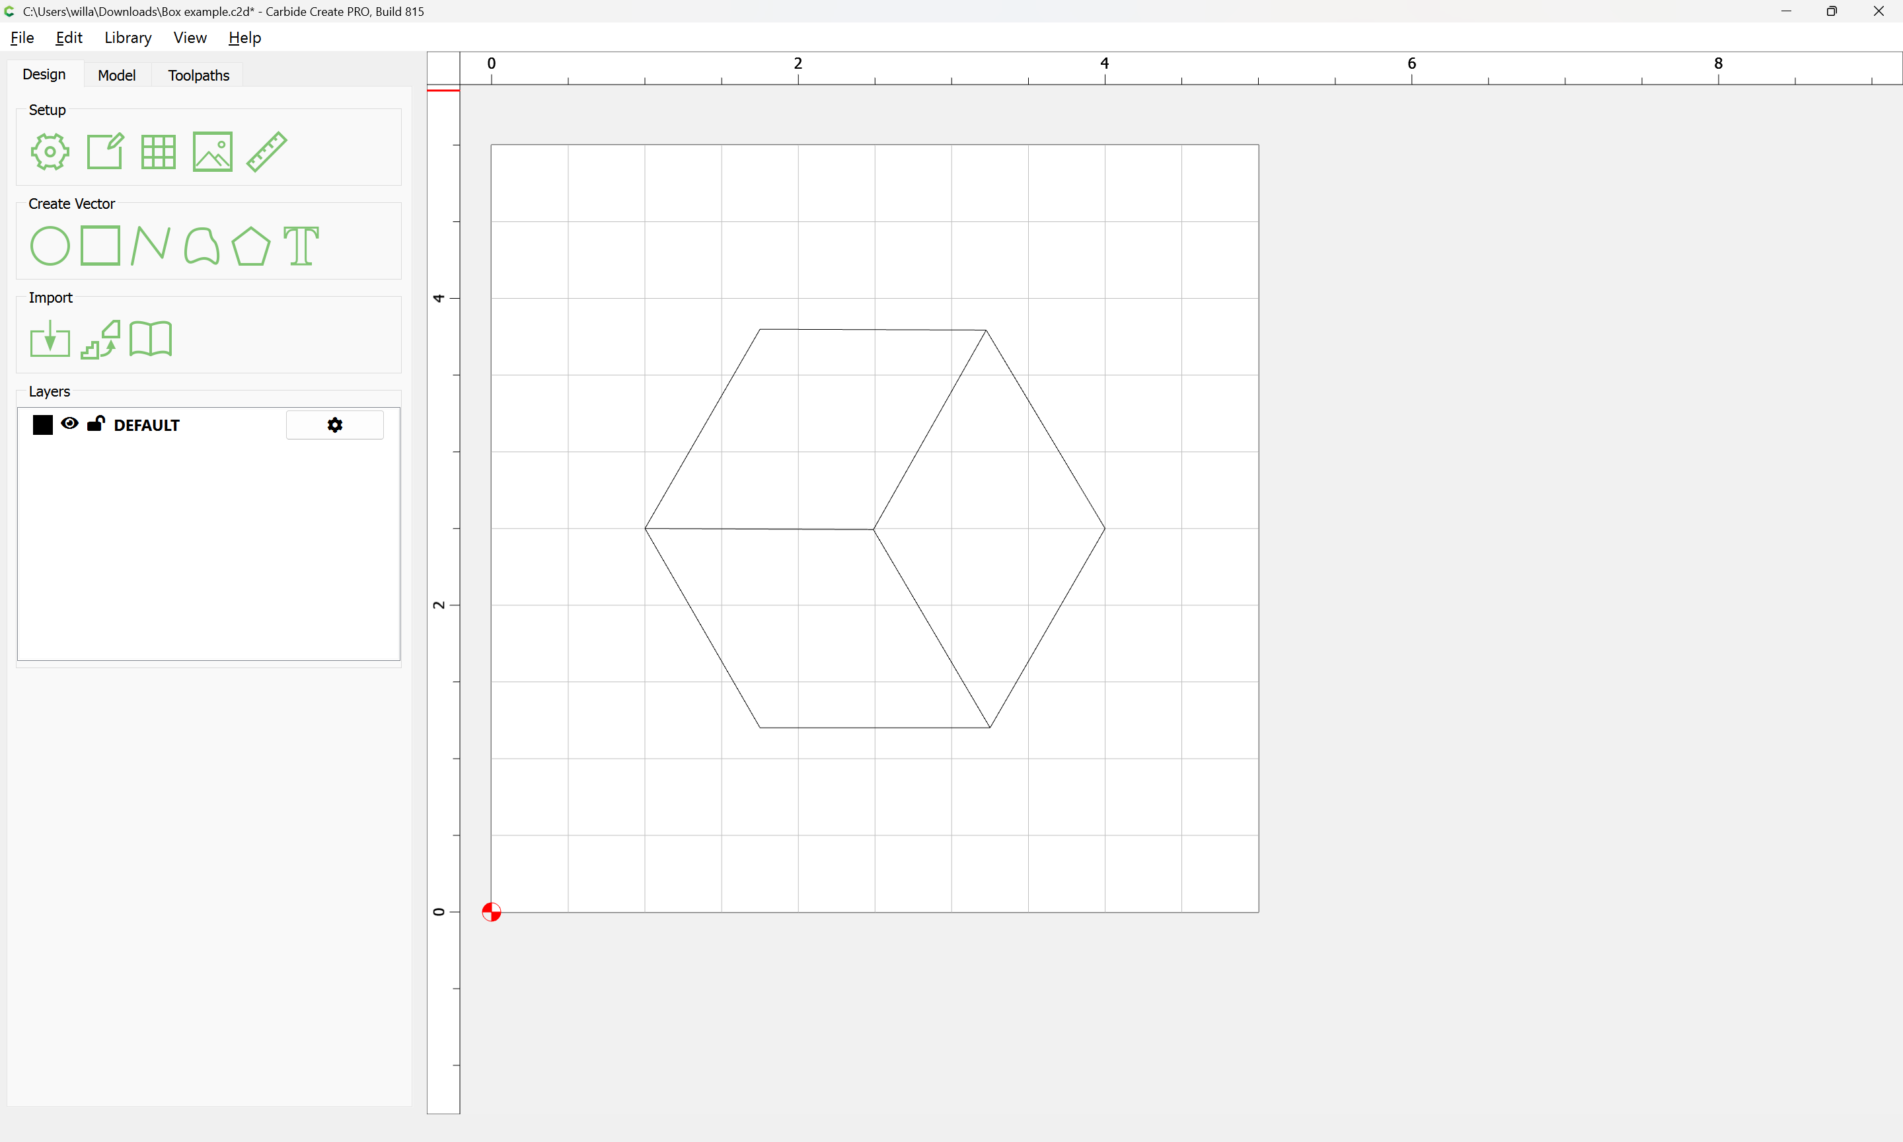The image size is (1903, 1142).
Task: Restore down the Carbide Create window
Action: tap(1832, 11)
